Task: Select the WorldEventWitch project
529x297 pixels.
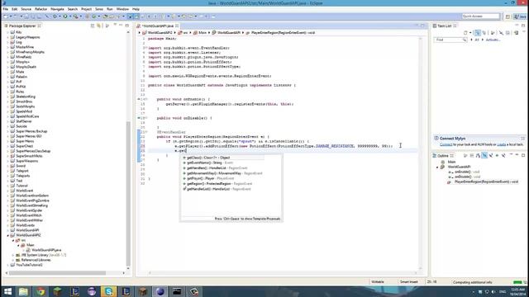Action: tap(29, 215)
